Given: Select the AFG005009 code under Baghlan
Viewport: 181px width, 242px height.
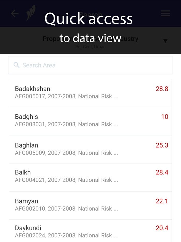Looking at the screenshot, I should click(x=66, y=153).
